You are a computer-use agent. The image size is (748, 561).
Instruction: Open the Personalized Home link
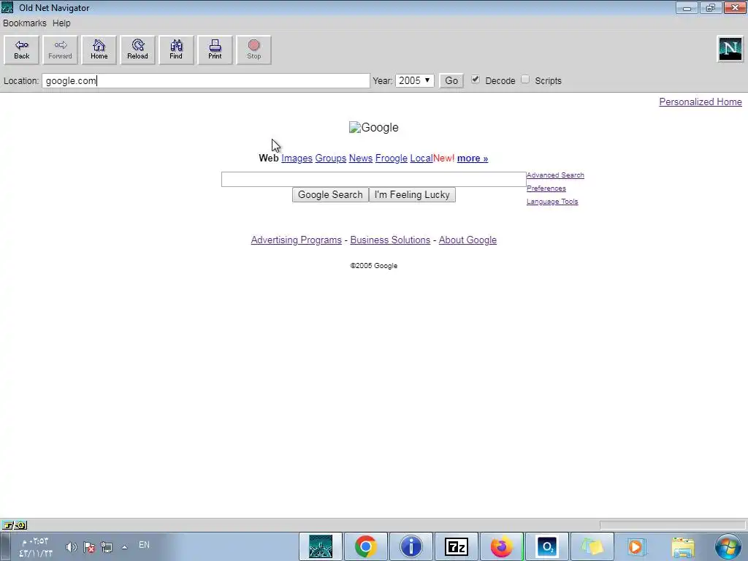(701, 102)
